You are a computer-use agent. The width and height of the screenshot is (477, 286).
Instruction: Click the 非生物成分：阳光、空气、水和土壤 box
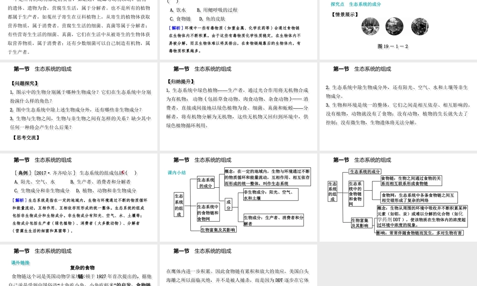click(271, 195)
